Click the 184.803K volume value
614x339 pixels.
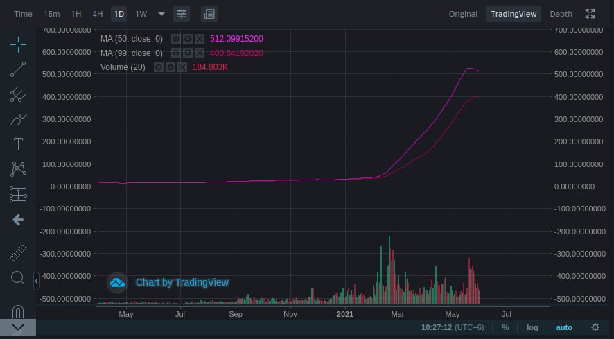[210, 67]
